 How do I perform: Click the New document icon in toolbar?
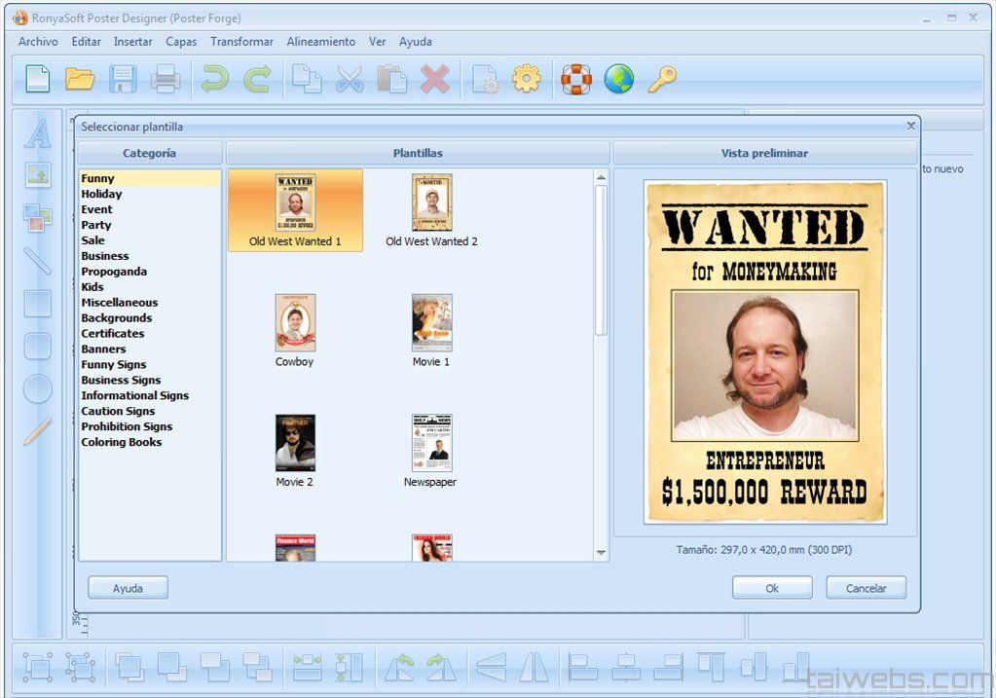[x=38, y=79]
